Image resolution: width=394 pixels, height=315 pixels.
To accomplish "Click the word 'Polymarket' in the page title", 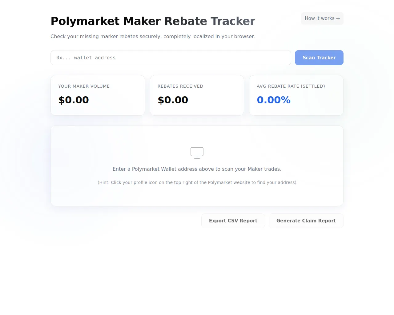I will 85,21.
